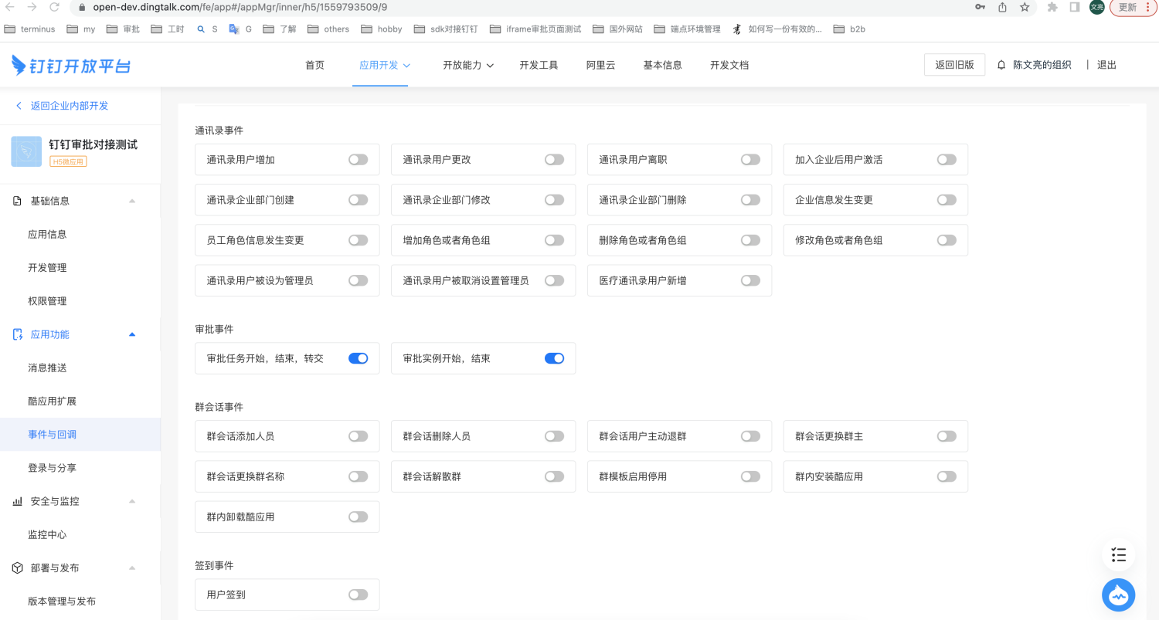Click 退出 to log out
This screenshot has height=620, width=1159.
[1106, 65]
